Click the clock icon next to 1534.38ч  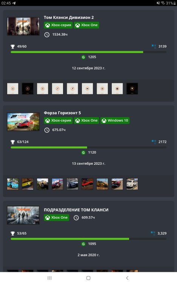pos(47,34)
